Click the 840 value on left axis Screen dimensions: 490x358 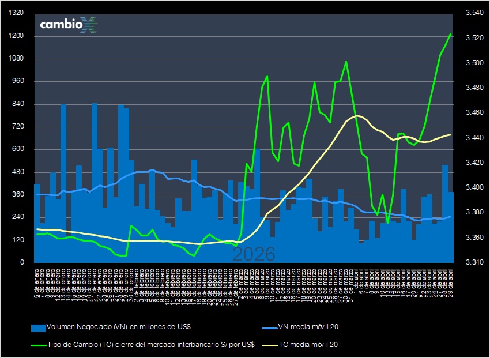tap(18, 104)
